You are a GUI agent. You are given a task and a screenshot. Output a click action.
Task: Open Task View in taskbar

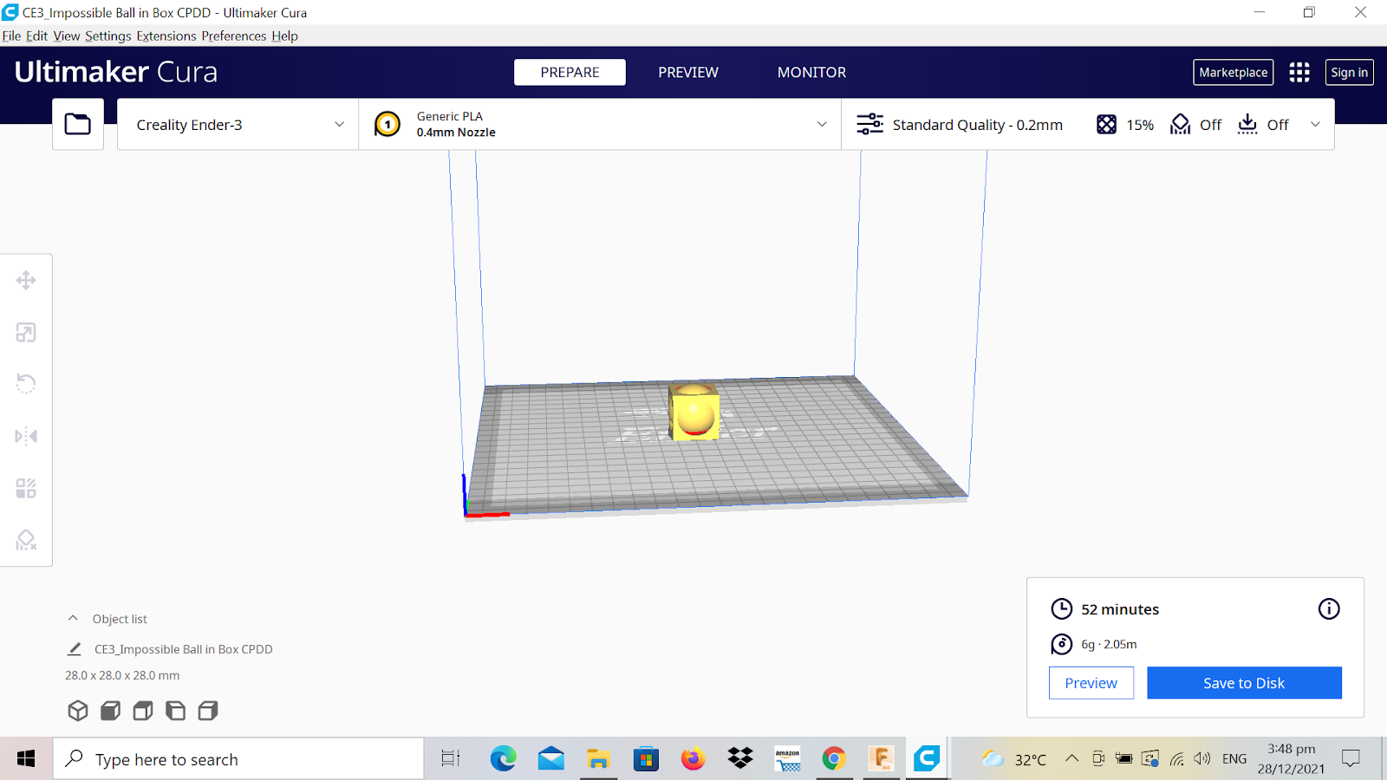coord(451,759)
